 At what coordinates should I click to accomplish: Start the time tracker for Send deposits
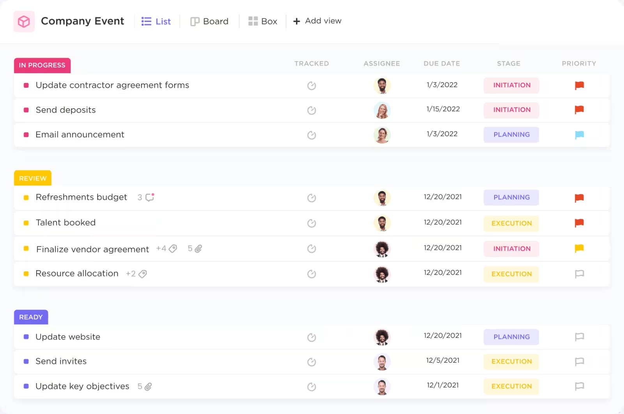312,110
